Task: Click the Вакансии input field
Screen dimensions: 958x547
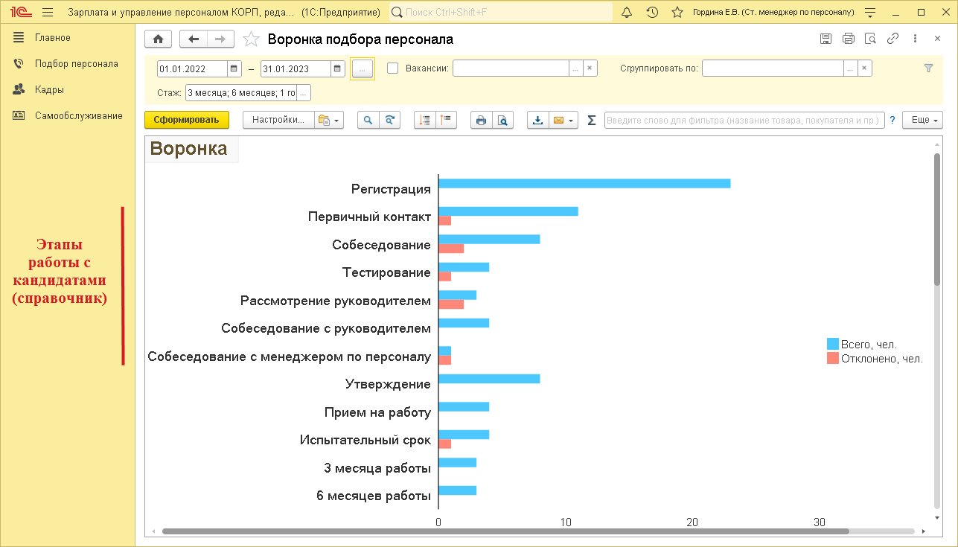Action: point(511,68)
